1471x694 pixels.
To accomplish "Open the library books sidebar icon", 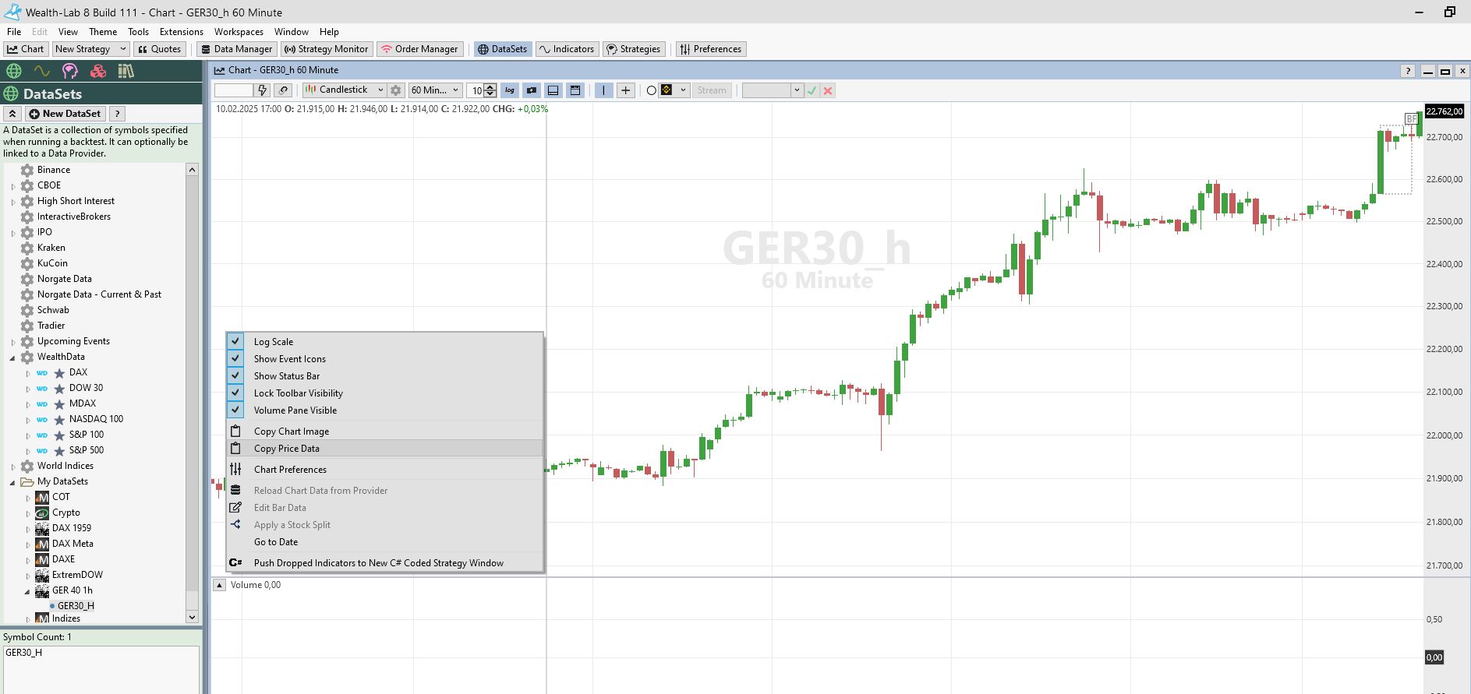I will point(126,71).
